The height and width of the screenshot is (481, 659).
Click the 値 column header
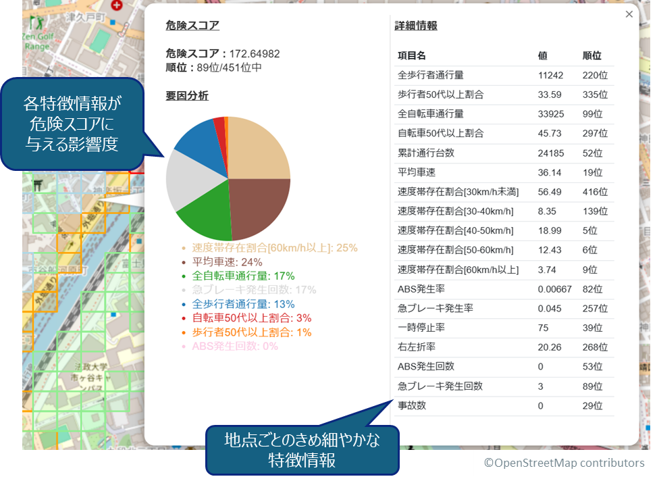(543, 55)
